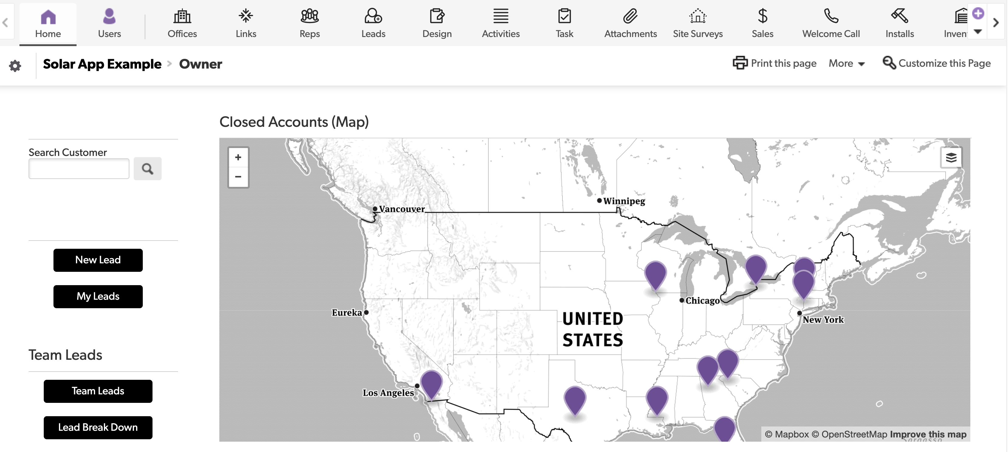Open the Welcome Call tab

[x=831, y=23]
